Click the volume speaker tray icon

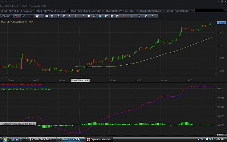[213, 139]
